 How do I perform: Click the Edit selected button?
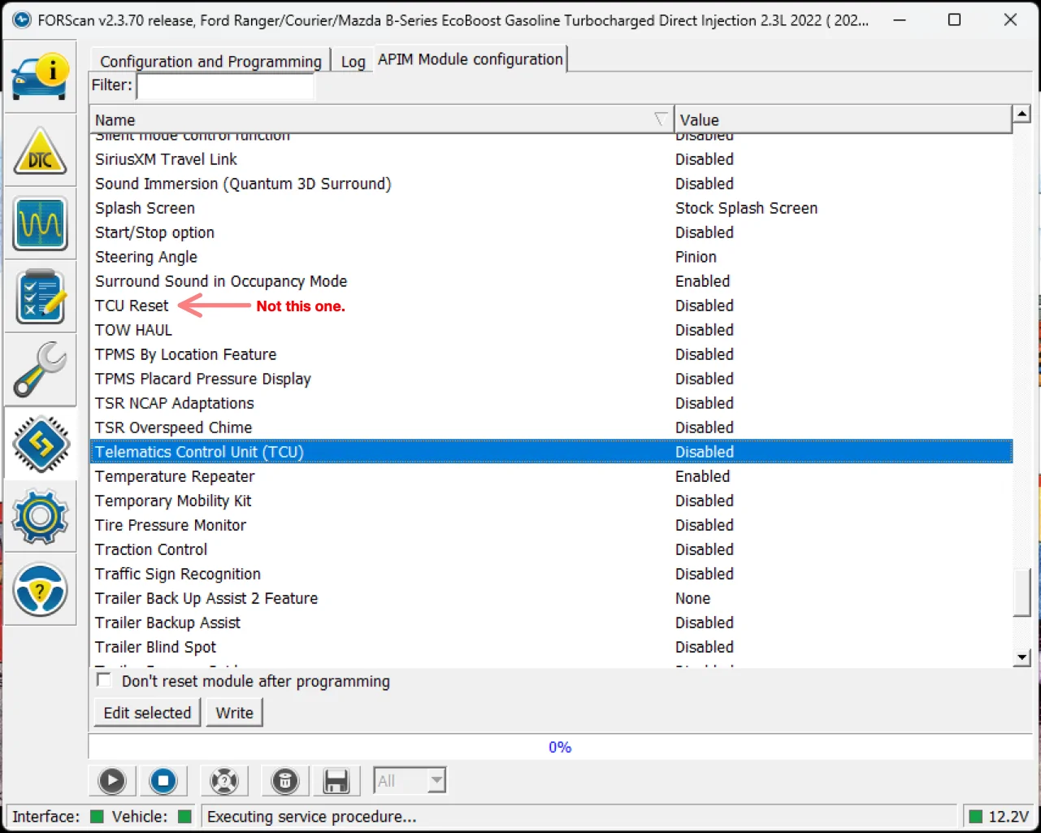[147, 713]
